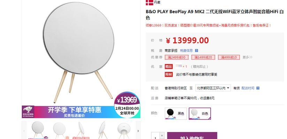Click the JD Worldwide logo on banner
The height and width of the screenshot is (139, 287).
click(28, 112)
